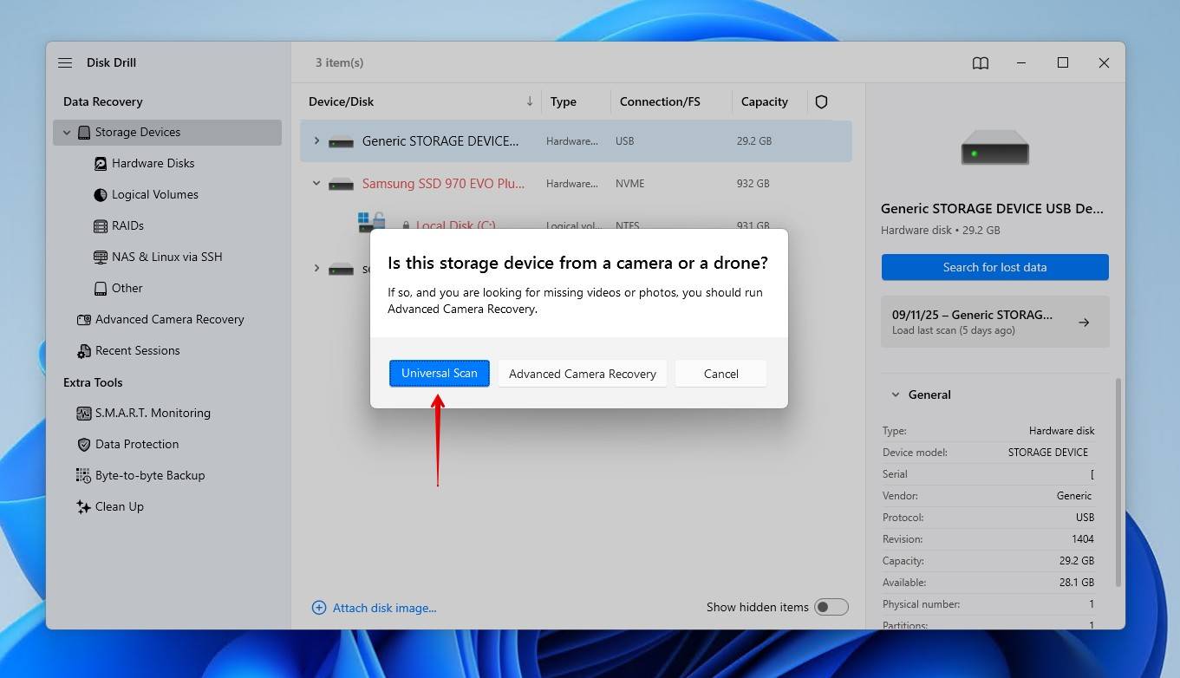Sort by Connection/FS column header
The image size is (1180, 678).
(x=660, y=101)
